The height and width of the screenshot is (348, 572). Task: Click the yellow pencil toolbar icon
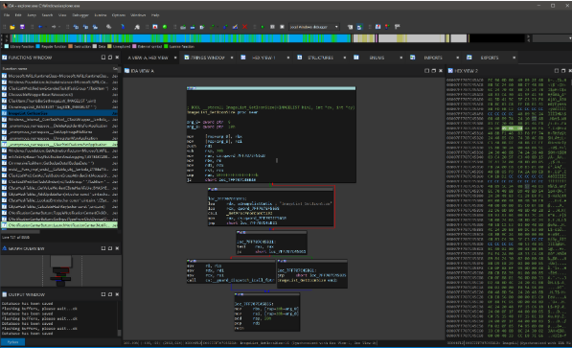click(235, 27)
